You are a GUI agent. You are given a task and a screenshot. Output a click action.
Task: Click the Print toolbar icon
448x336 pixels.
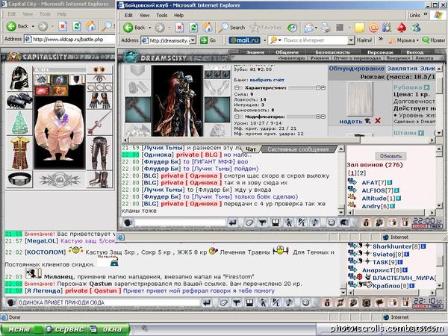pos(326,28)
